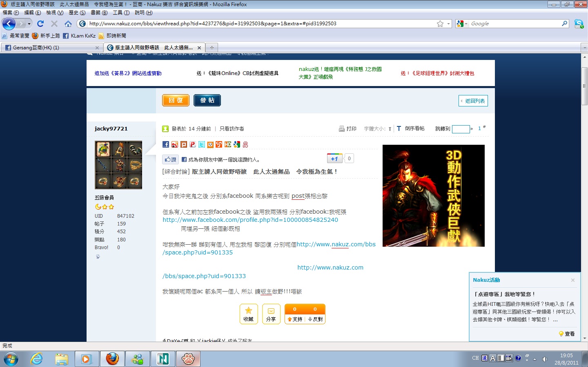
Task: Share the post via the Twitter icon
Action: coord(202,144)
